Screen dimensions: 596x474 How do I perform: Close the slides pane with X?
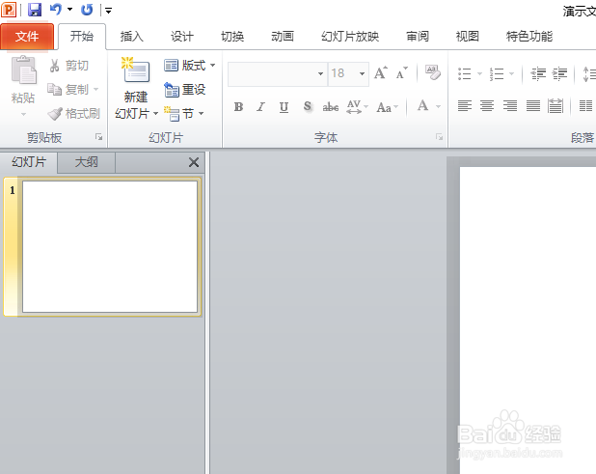point(194,162)
